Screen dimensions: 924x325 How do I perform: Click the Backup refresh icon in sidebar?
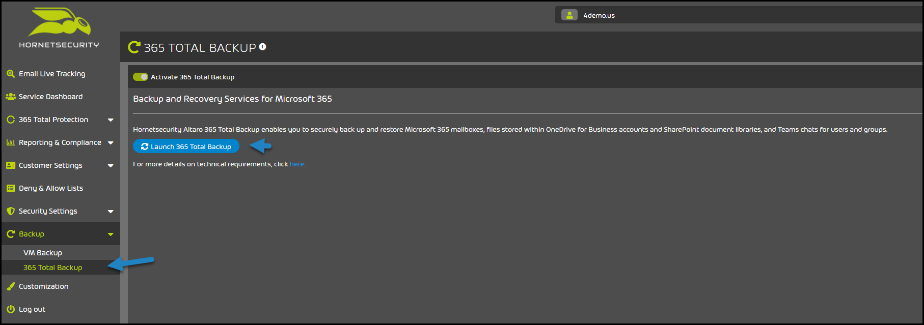tap(10, 234)
